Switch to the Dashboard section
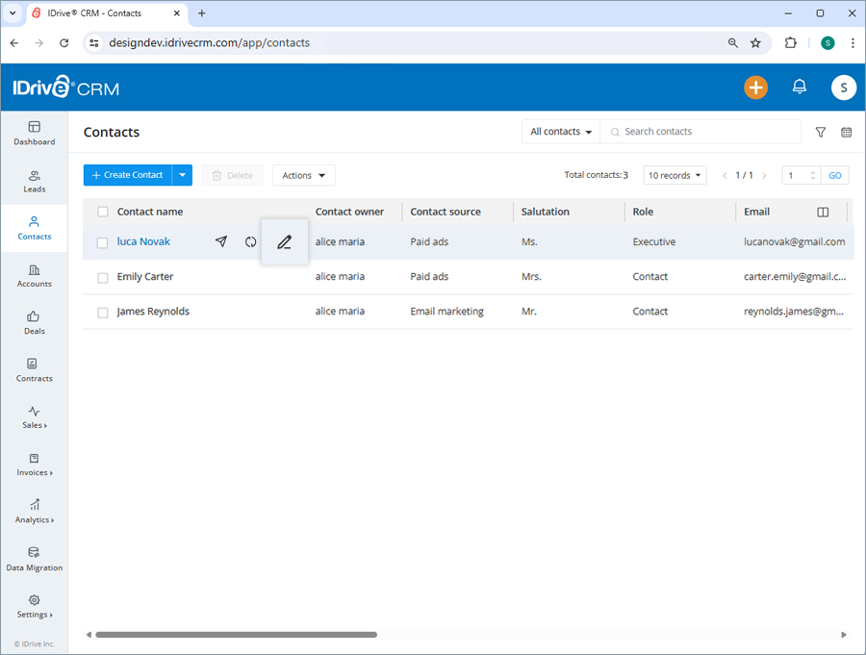Viewport: 866px width, 655px height. tap(34, 135)
